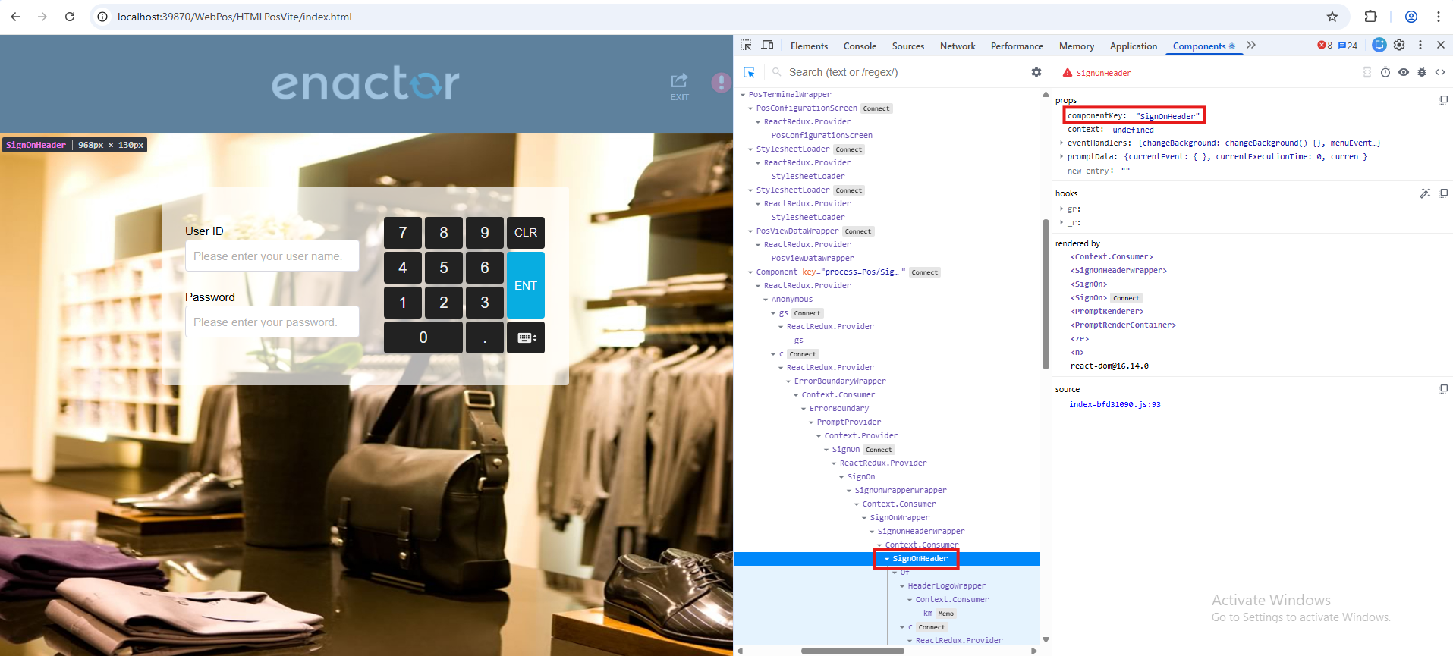Viewport: 1453px width, 656px height.
Task: Click the User ID input field
Action: click(272, 256)
